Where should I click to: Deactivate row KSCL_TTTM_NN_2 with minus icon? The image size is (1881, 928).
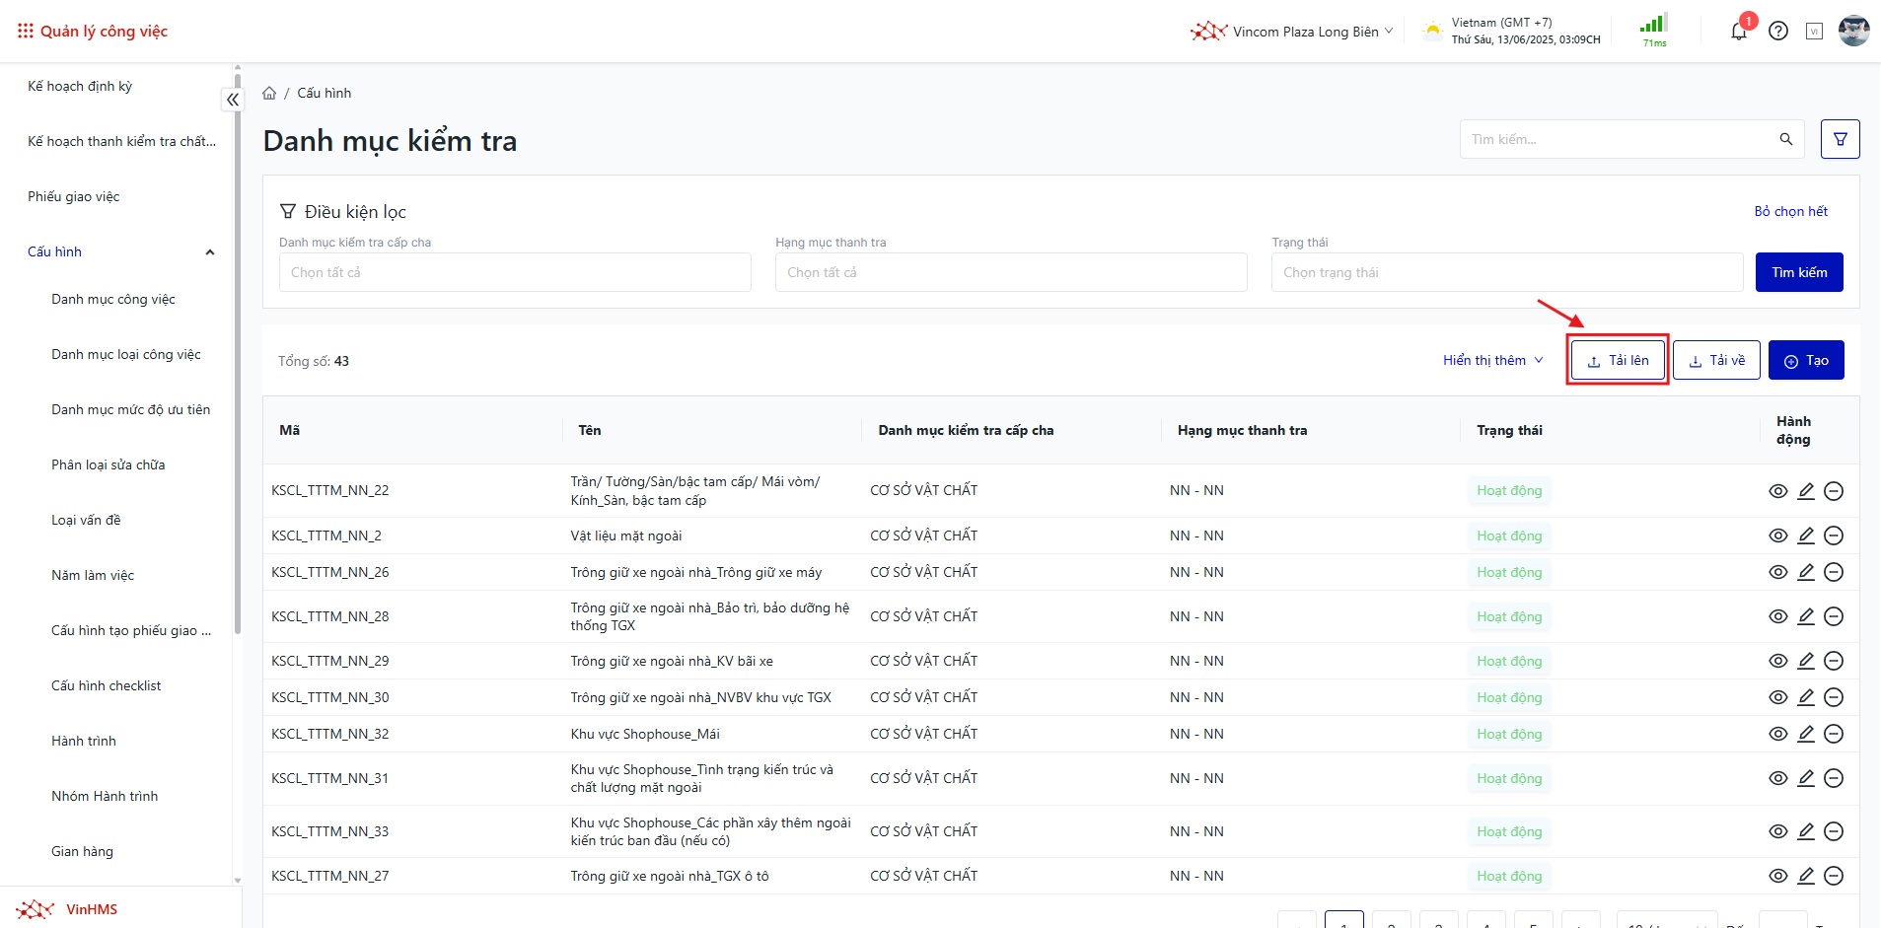click(1834, 535)
